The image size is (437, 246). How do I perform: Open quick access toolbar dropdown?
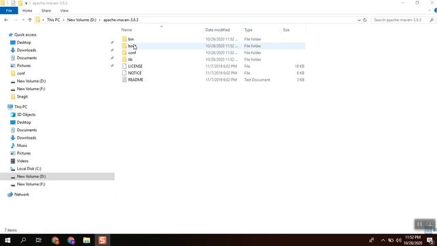(26, 3)
